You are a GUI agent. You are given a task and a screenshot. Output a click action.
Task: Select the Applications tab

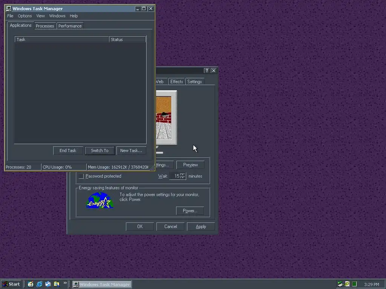[x=21, y=25]
